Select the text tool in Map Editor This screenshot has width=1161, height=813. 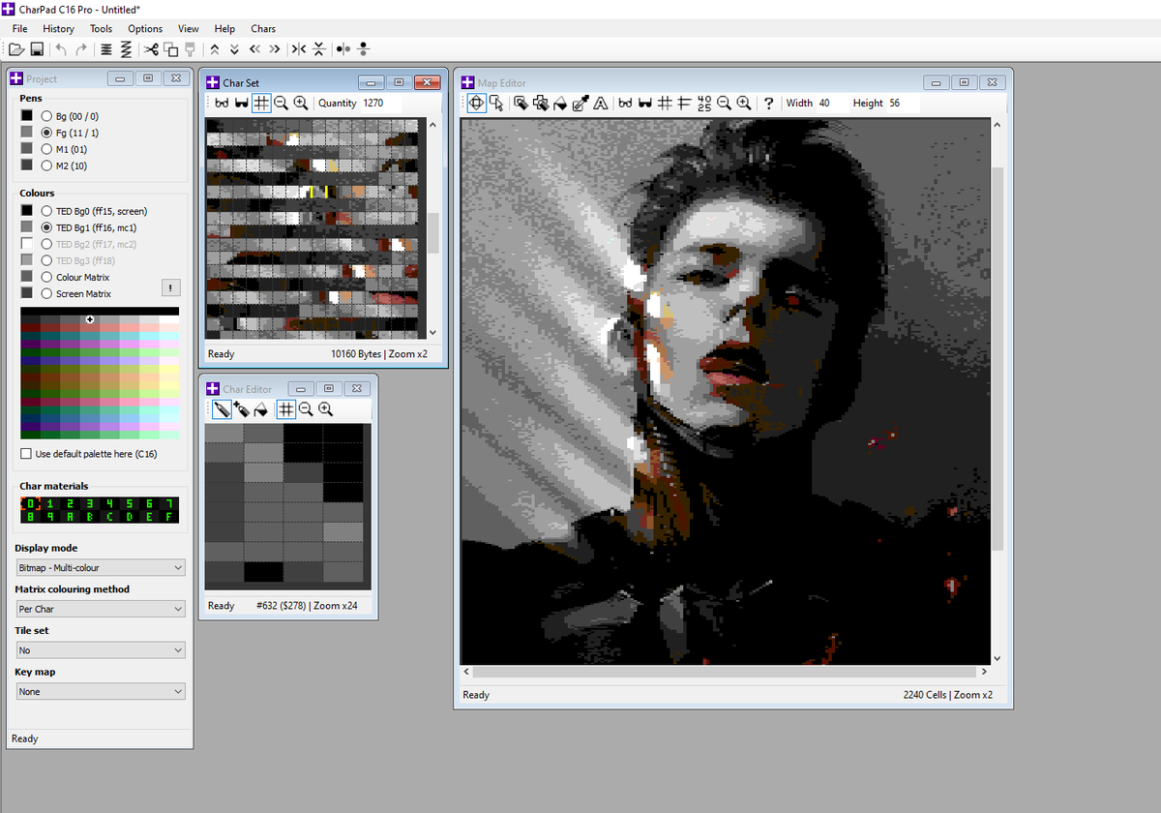[601, 103]
